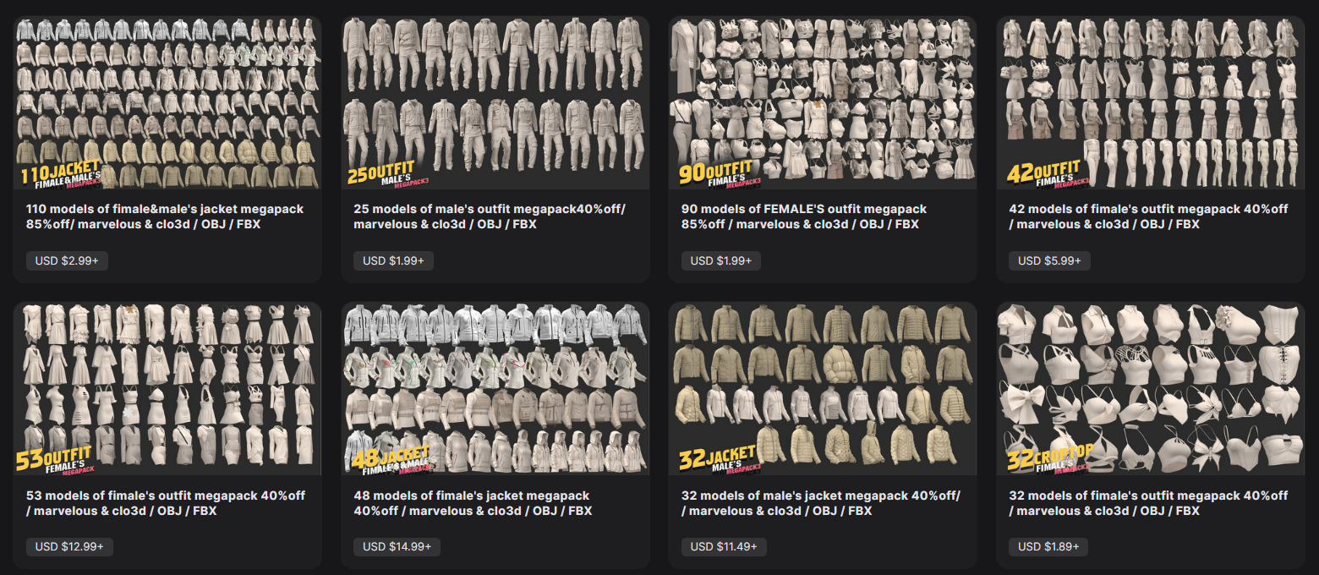
Task: Open the 110 jacket megapack thumbnail
Action: click(167, 102)
